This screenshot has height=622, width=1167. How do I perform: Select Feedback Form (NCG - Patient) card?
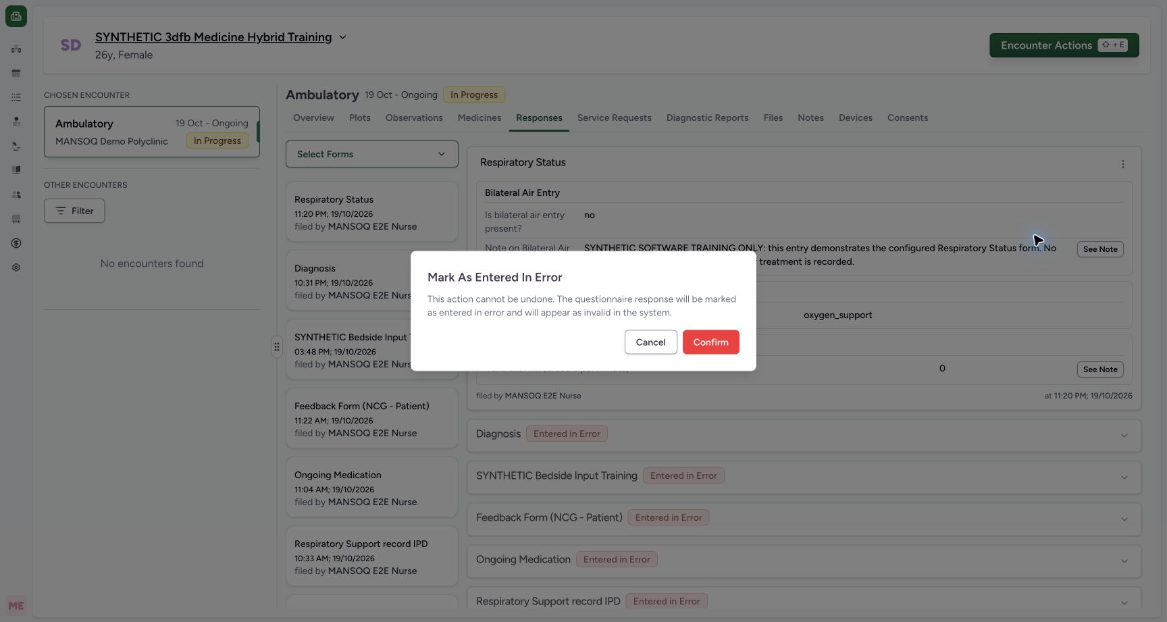[371, 419]
